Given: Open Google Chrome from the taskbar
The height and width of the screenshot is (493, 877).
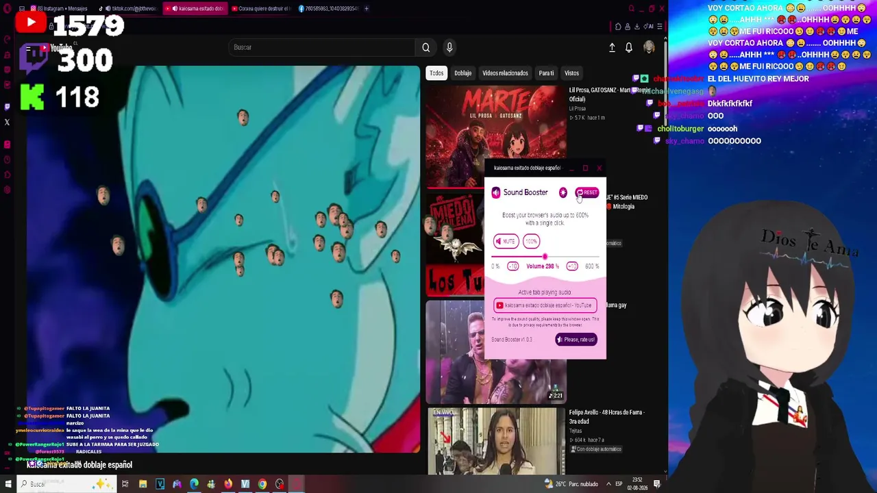Looking at the screenshot, I should (262, 484).
